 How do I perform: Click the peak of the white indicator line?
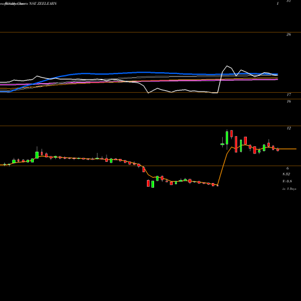(227, 66)
